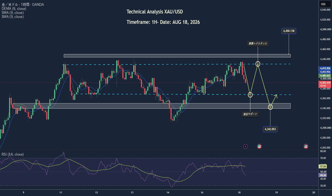Click the 80.00 RSI scale value
Screen dimensions: 332x196
click(323, 151)
